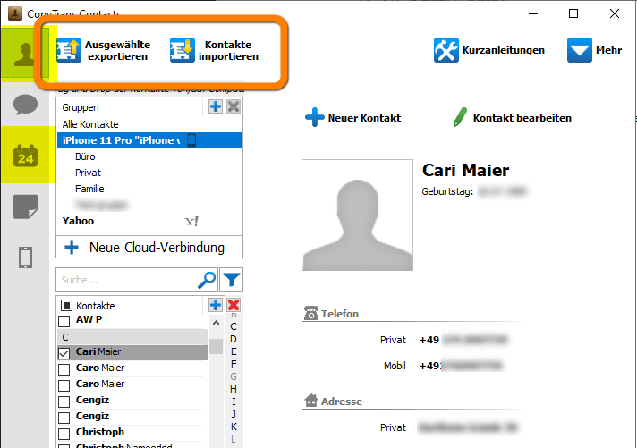Check the first Cengiz checkbox
Image resolution: width=637 pixels, height=448 pixels.
point(64,402)
